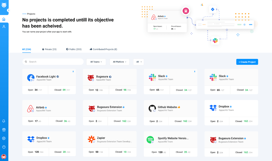Click the gift icon in sidebar

click(x=4, y=130)
